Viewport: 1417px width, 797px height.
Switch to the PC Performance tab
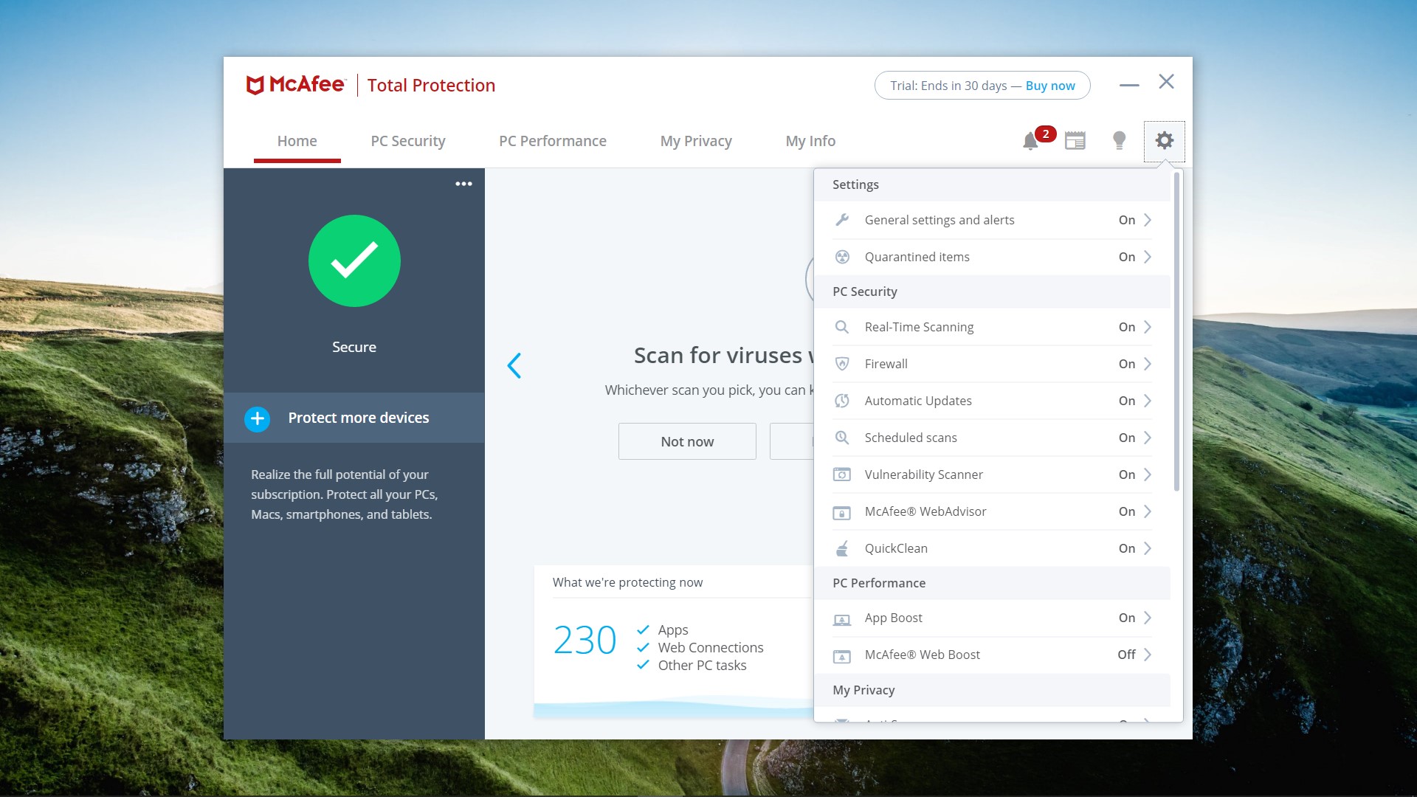[553, 141]
